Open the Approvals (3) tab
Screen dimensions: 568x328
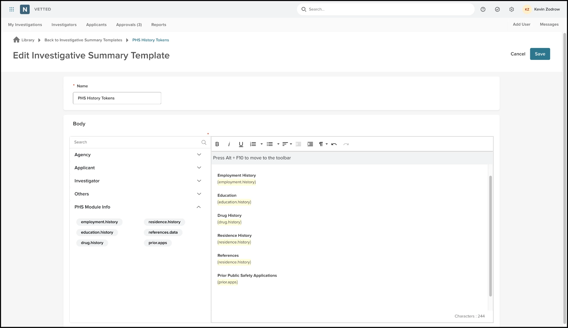[129, 25]
